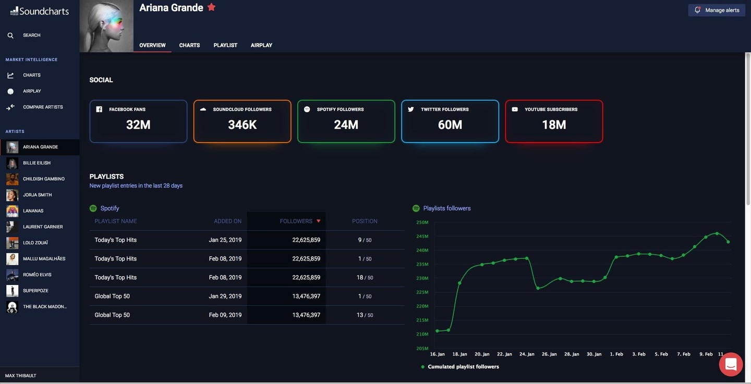Viewport: 751px width, 384px height.
Task: Click the Jorja Smith avatar thumbnail
Action: click(12, 195)
